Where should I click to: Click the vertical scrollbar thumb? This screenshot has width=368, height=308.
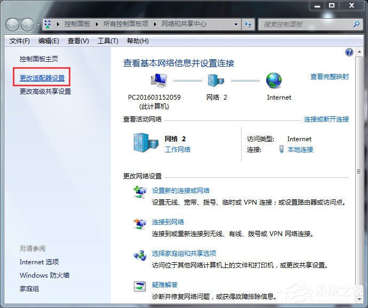[359, 171]
